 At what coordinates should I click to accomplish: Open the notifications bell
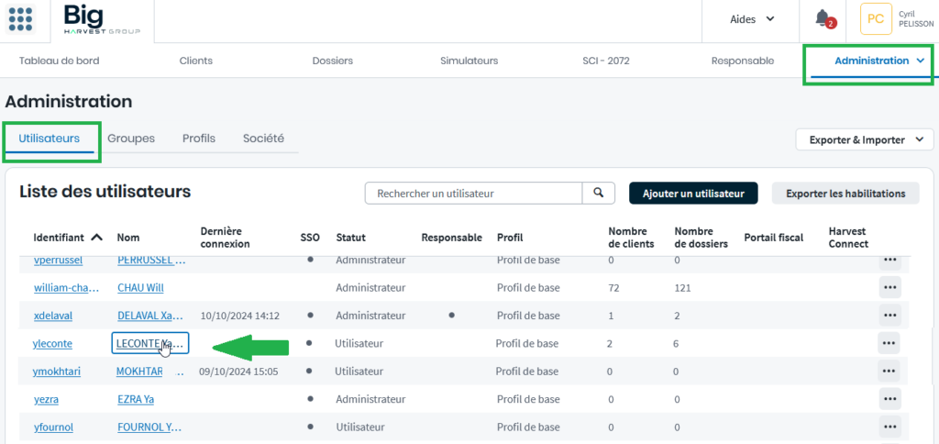click(x=823, y=18)
